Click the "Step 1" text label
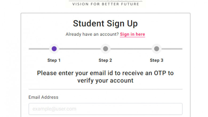Viewport: 208px width, 117px height. coord(54,60)
